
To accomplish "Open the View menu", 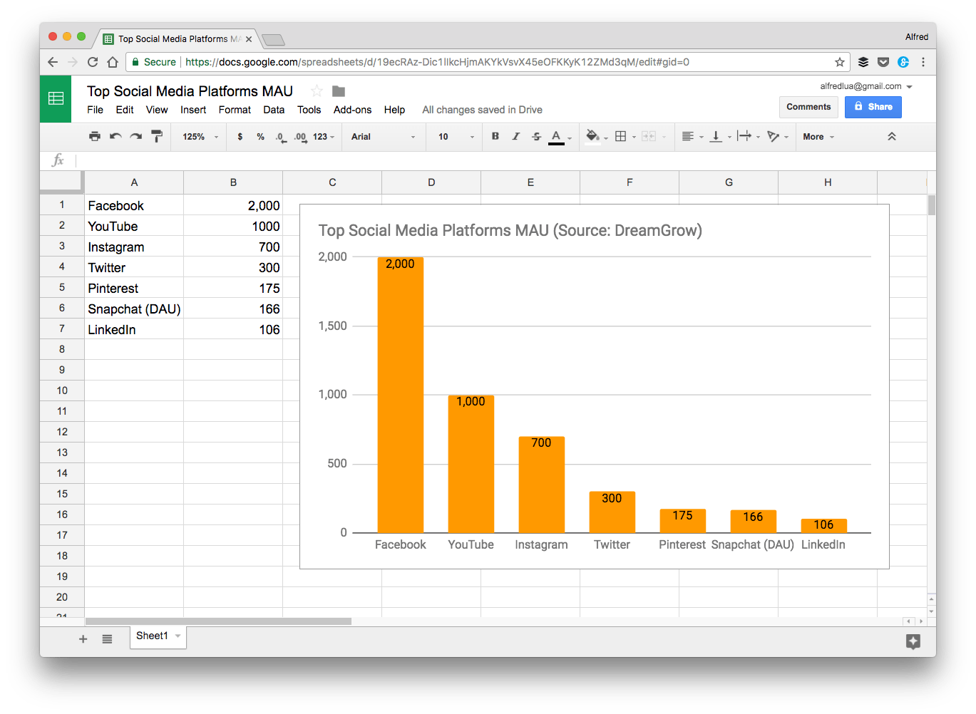I will (157, 110).
